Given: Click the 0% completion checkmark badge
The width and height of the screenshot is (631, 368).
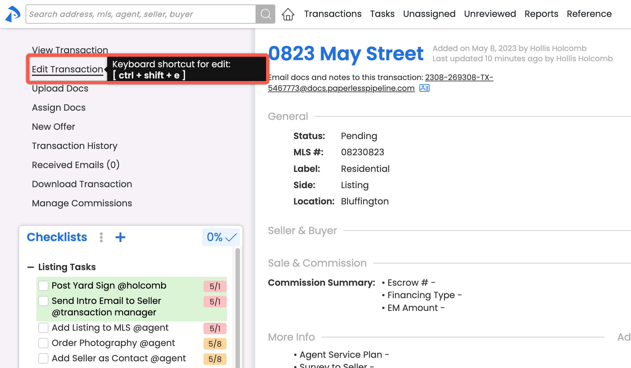Looking at the screenshot, I should (x=221, y=237).
